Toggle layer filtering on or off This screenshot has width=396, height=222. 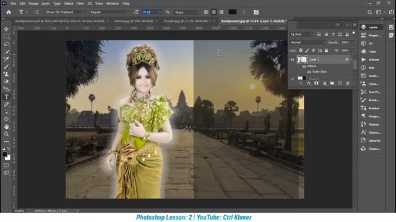[353, 33]
